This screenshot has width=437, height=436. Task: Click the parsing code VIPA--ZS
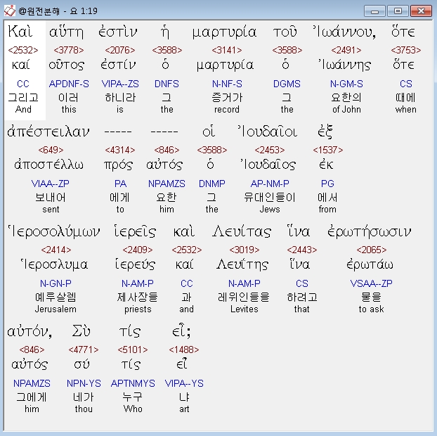120,84
